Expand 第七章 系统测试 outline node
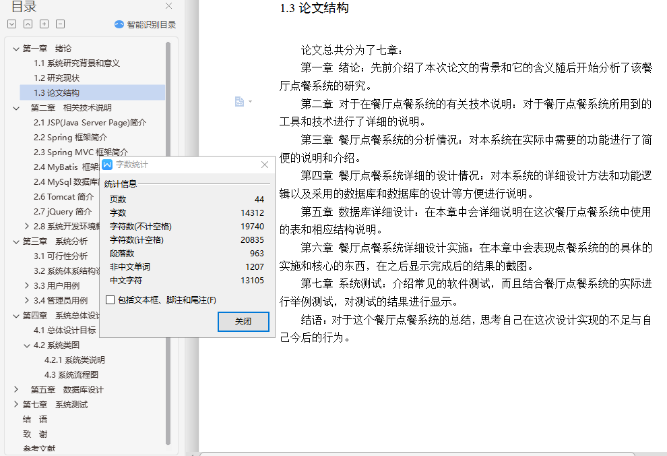Viewport: 667px width, 456px height. pyautogui.click(x=16, y=404)
